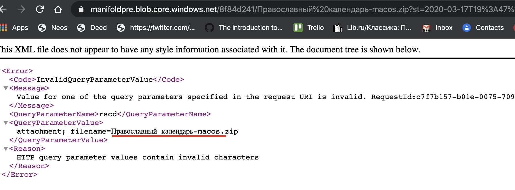This screenshot has width=515, height=190.
Task: Open the browser home page
Action: coord(58,9)
